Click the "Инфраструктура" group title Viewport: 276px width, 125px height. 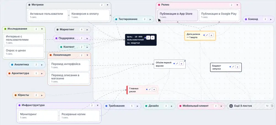pyautogui.click(x=33, y=105)
